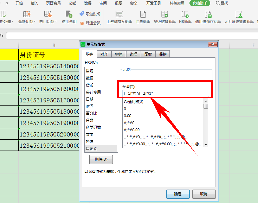Choose 数值 in the category list
The width and height of the screenshot is (258, 203).
click(x=101, y=78)
